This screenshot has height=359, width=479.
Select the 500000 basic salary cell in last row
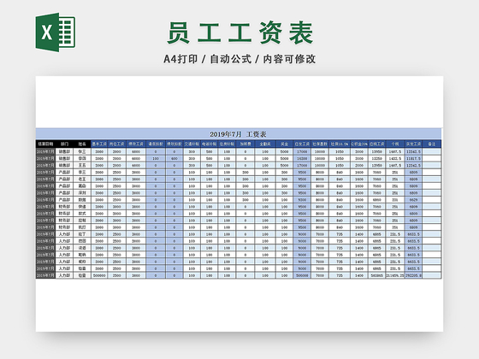[99, 275]
